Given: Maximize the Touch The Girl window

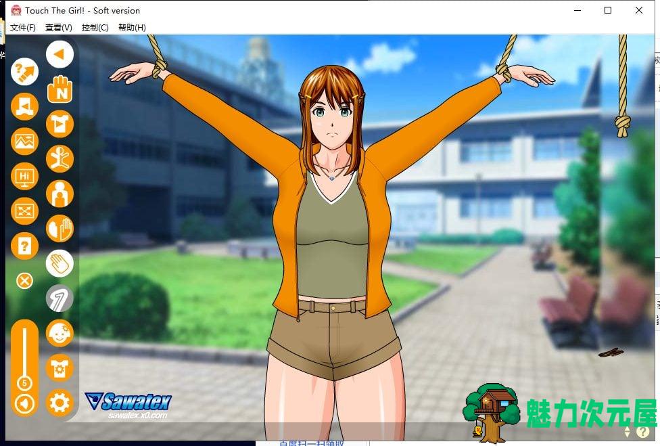Looking at the screenshot, I should click(x=608, y=10).
